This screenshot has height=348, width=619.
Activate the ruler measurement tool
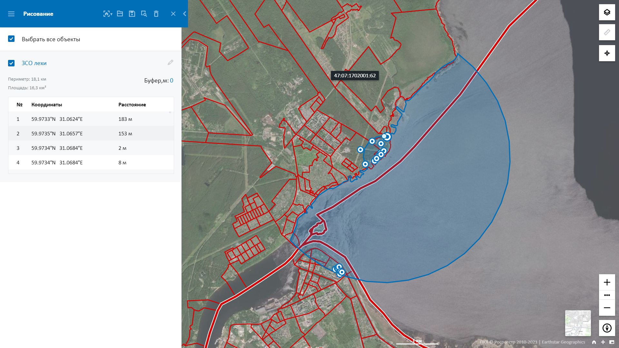(x=607, y=33)
